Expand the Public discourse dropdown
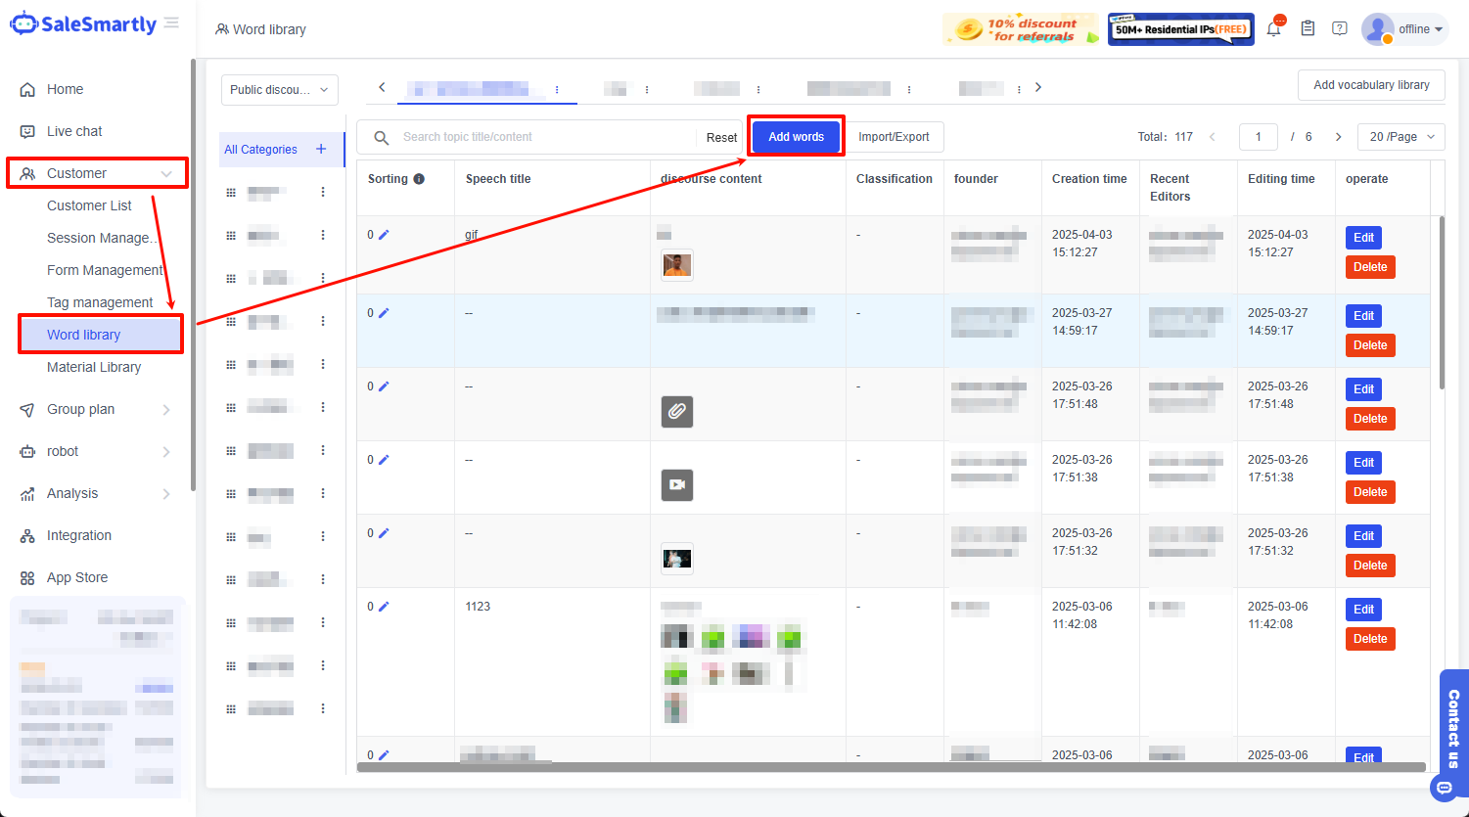 [279, 90]
